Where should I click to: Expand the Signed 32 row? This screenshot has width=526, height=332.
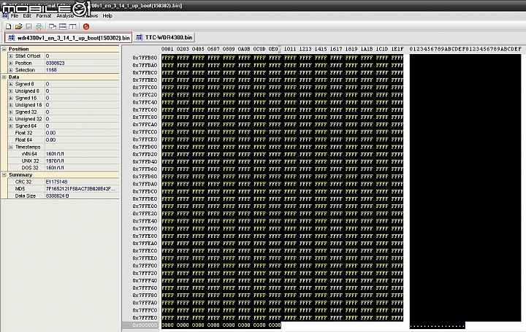(11, 112)
